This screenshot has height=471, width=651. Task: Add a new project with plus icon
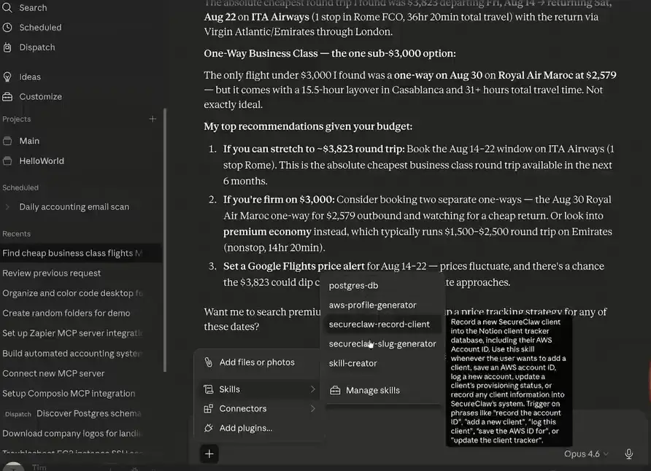tap(153, 119)
